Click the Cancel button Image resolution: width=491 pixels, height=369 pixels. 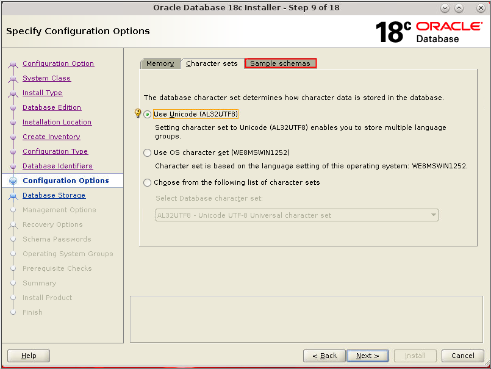point(463,356)
